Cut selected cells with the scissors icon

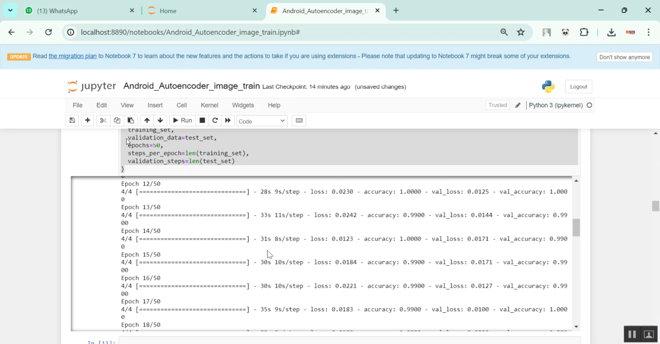click(x=103, y=121)
